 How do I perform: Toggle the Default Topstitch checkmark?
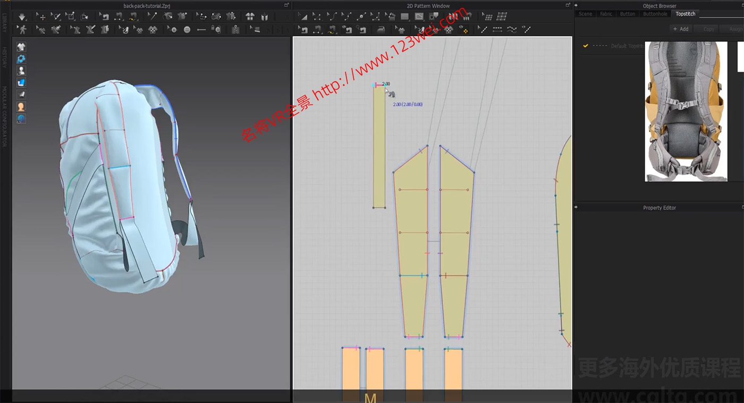click(x=586, y=46)
